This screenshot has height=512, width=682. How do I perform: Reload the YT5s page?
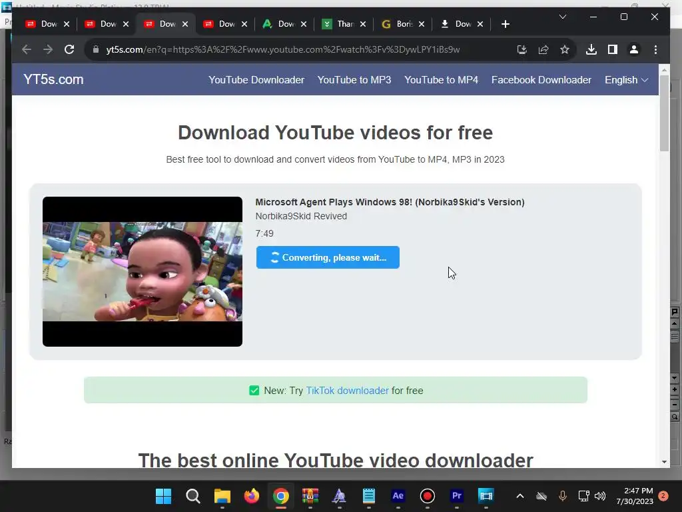coord(69,49)
